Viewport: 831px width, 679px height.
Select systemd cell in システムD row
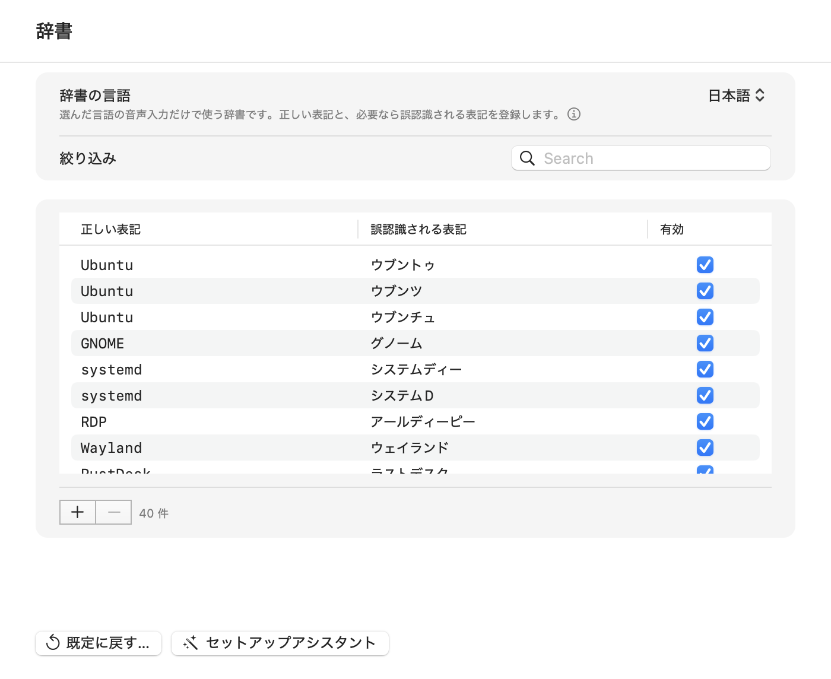pos(112,395)
